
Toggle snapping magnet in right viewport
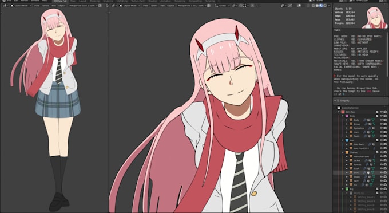tap(241, 6)
